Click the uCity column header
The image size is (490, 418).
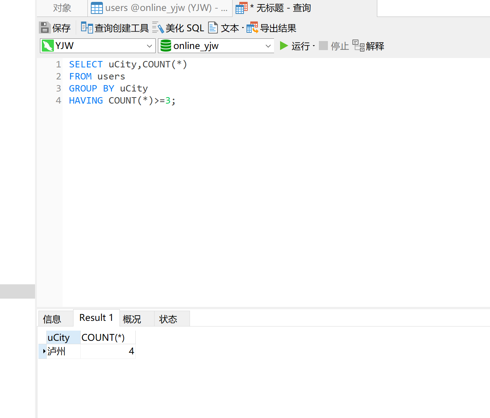point(63,337)
